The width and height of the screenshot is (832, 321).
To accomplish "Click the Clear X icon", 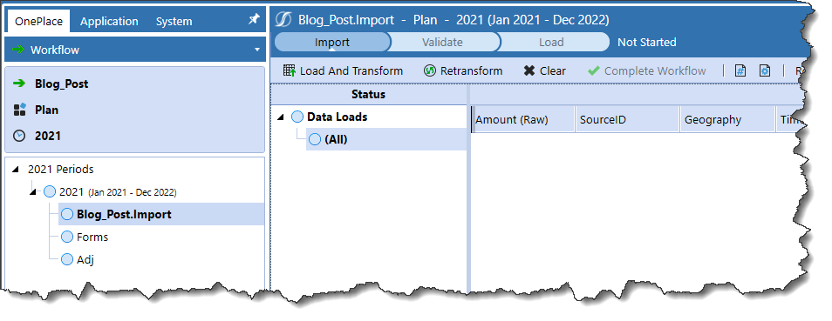I will pyautogui.click(x=529, y=70).
